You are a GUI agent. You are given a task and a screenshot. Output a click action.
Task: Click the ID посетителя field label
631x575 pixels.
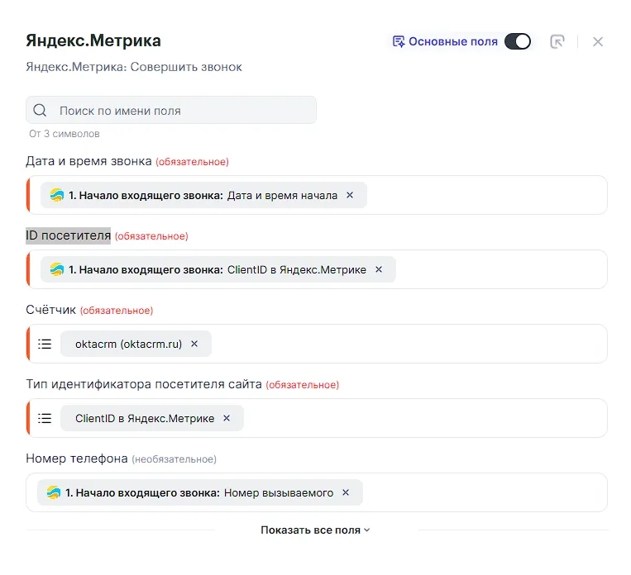tap(68, 236)
